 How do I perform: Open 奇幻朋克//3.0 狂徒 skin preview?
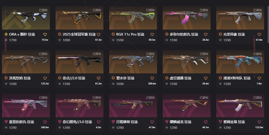click(x=80, y=105)
